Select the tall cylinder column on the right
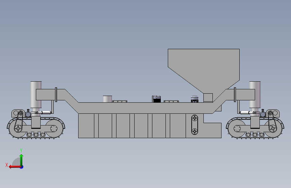The width and height of the screenshot is (291, 188). coord(255,95)
